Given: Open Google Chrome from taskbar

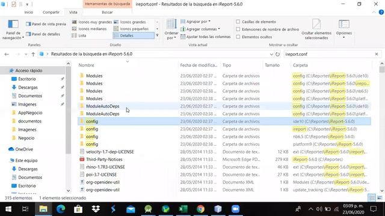Looking at the screenshot, I should [x=200, y=209].
